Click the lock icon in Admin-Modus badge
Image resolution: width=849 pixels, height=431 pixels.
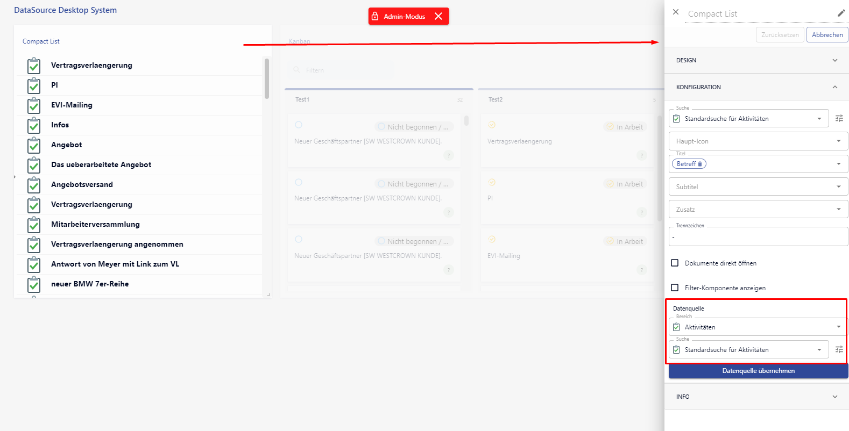click(375, 17)
